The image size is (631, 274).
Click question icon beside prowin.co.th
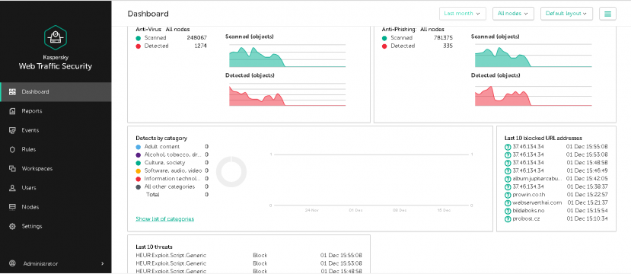click(x=508, y=195)
